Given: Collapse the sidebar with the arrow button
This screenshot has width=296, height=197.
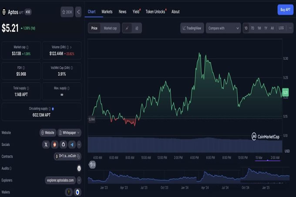Looking at the screenshot, I should pyautogui.click(x=78, y=12).
